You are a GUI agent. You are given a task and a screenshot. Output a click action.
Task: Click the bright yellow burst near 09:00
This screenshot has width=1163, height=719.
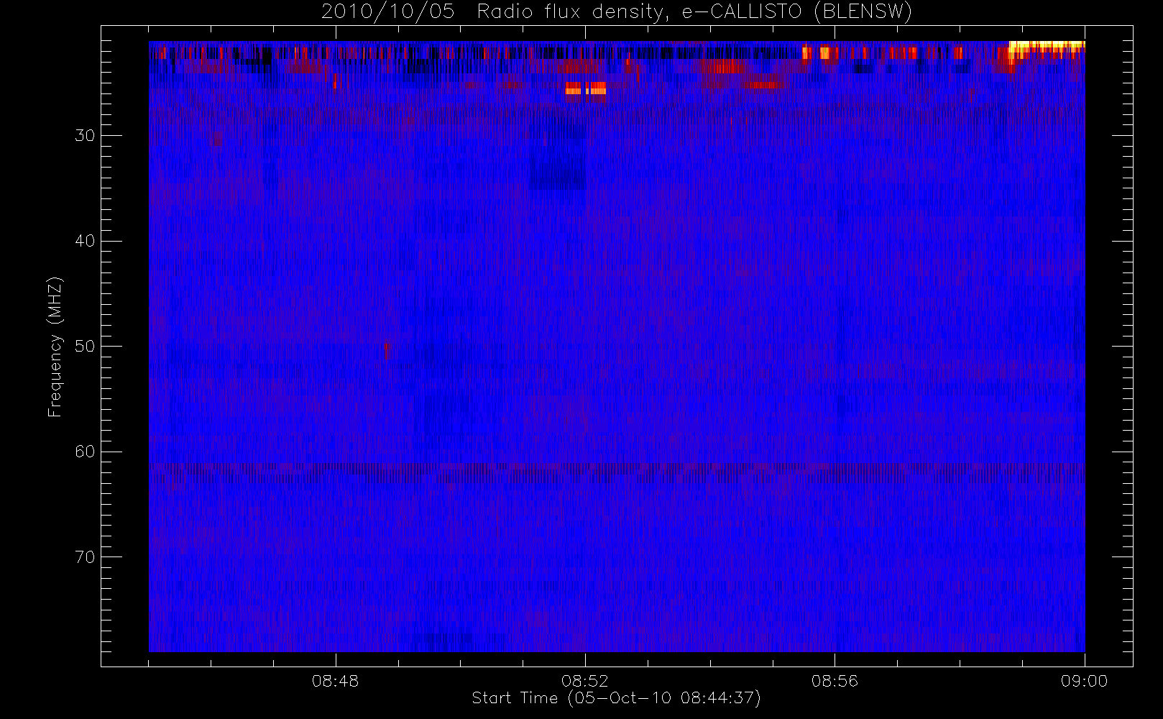pos(1046,48)
